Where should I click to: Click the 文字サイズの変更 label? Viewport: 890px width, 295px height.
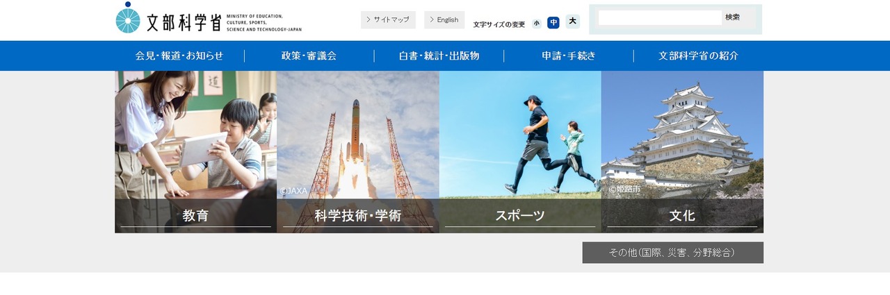pos(499,24)
